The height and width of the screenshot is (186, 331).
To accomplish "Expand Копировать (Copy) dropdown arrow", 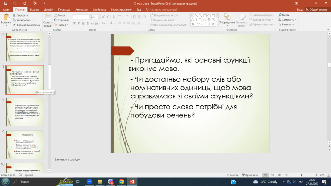I will coord(33,20).
